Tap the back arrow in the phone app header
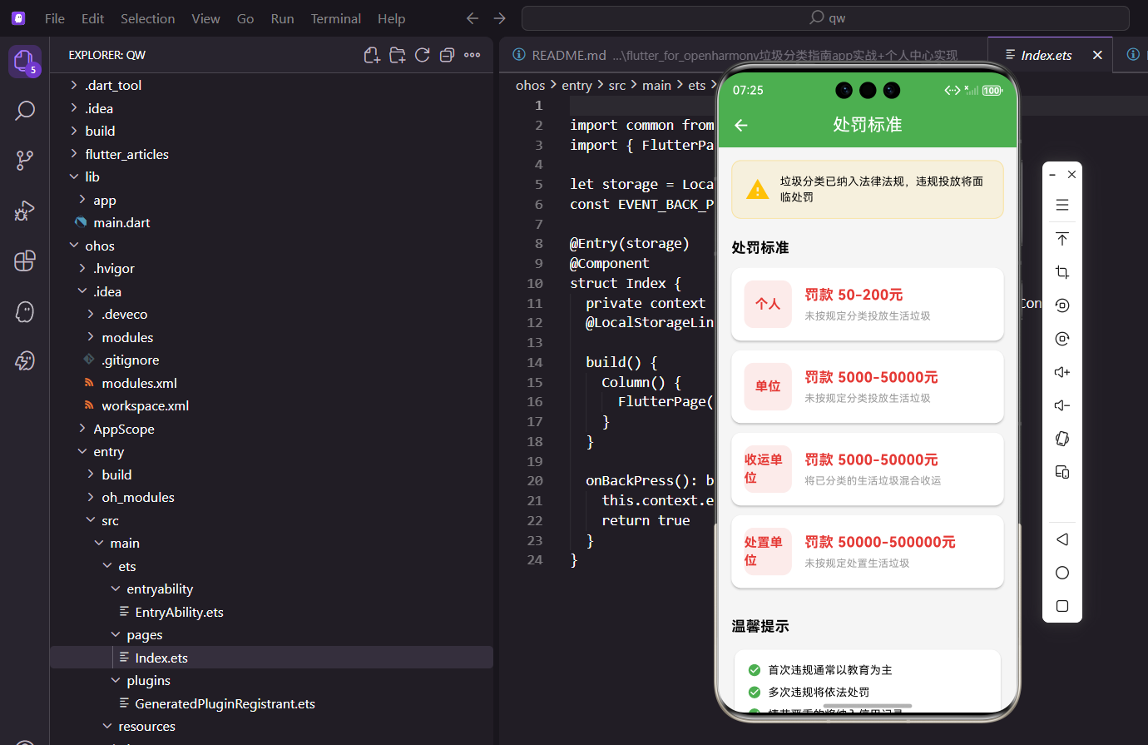Viewport: 1148px width, 745px height. coord(741,125)
